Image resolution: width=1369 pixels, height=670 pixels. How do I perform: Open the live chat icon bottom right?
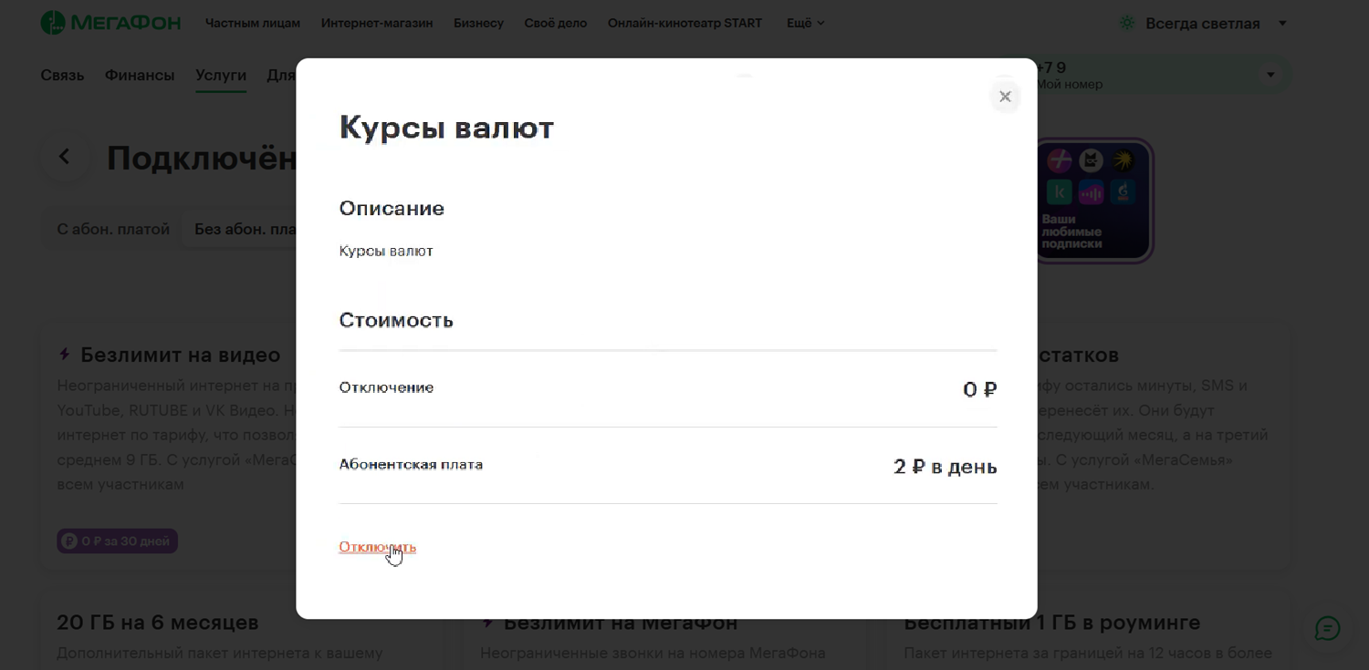click(1326, 628)
